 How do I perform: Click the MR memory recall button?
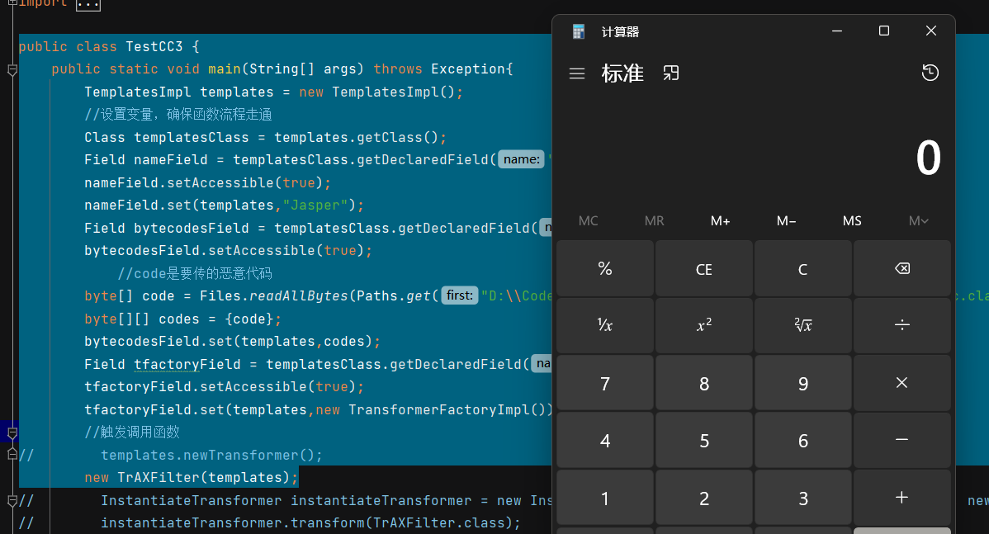(x=654, y=220)
